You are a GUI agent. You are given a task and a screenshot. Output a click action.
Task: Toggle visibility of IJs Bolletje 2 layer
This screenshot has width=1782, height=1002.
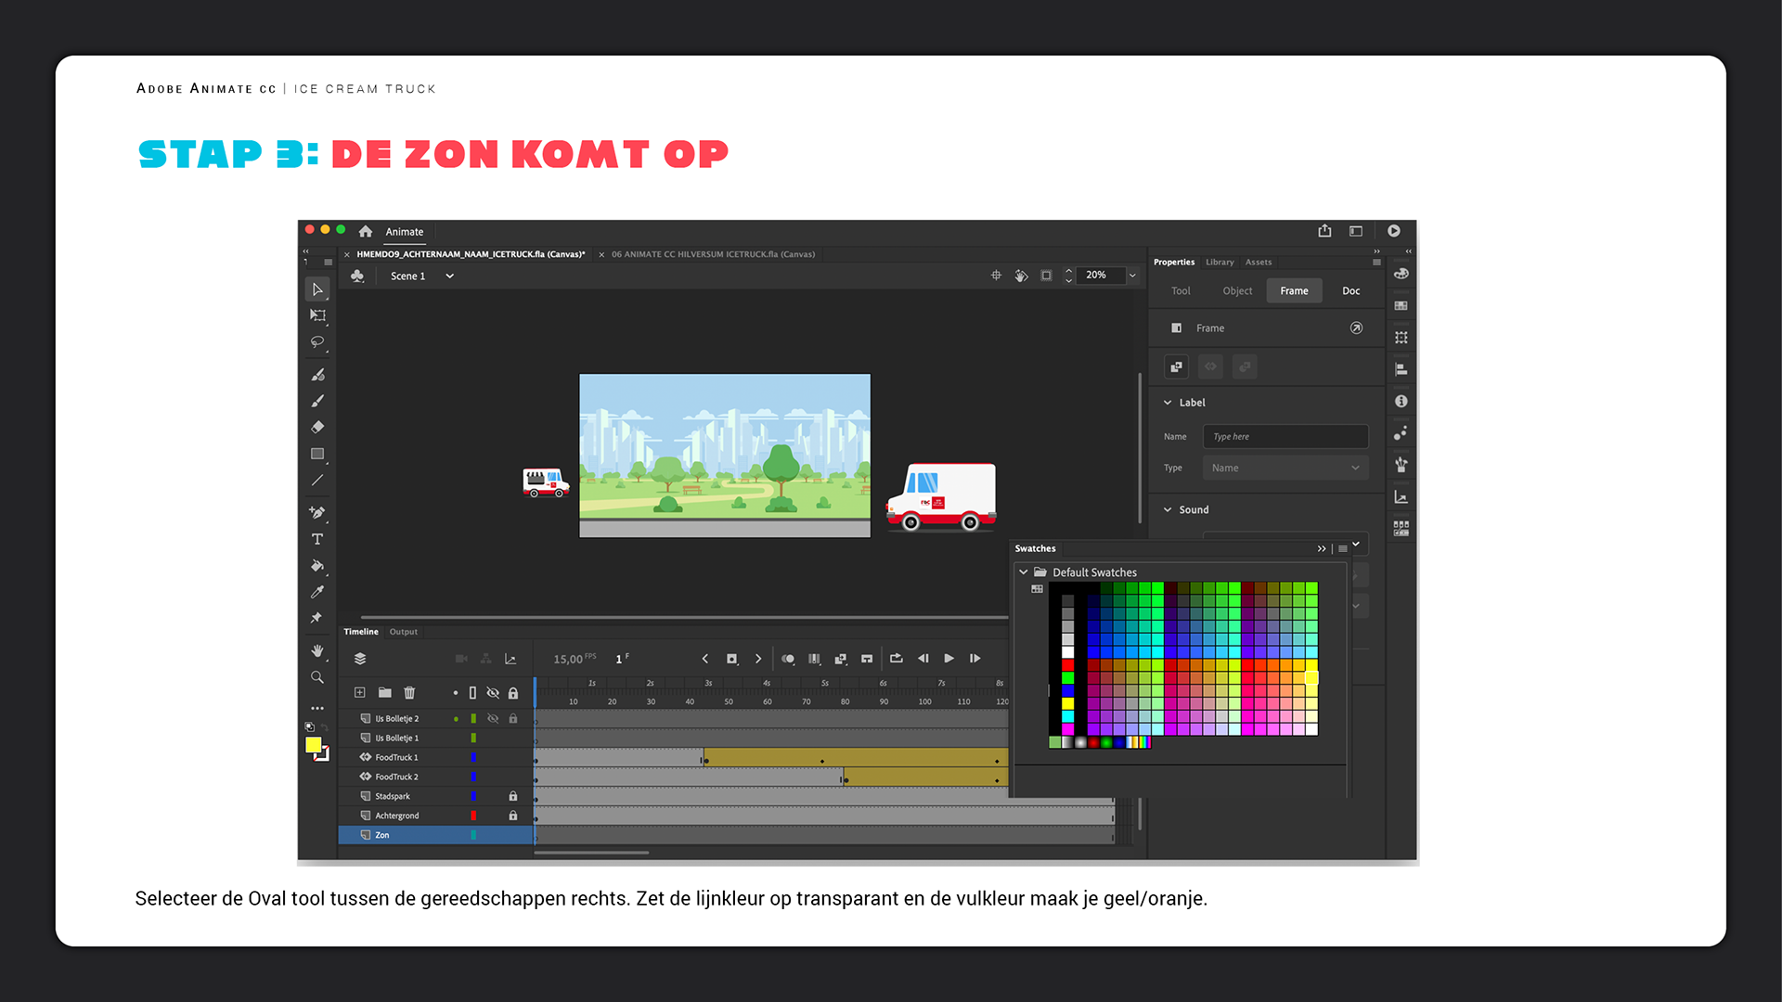point(493,719)
